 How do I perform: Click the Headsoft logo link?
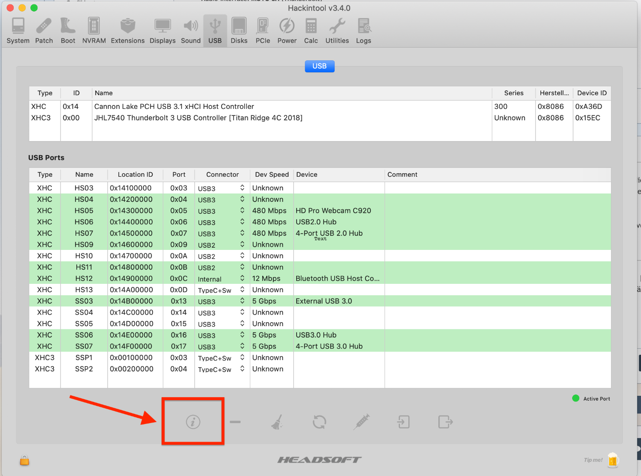pyautogui.click(x=319, y=460)
